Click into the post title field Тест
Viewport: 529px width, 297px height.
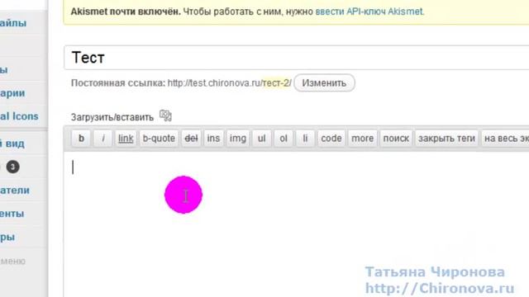(296, 58)
